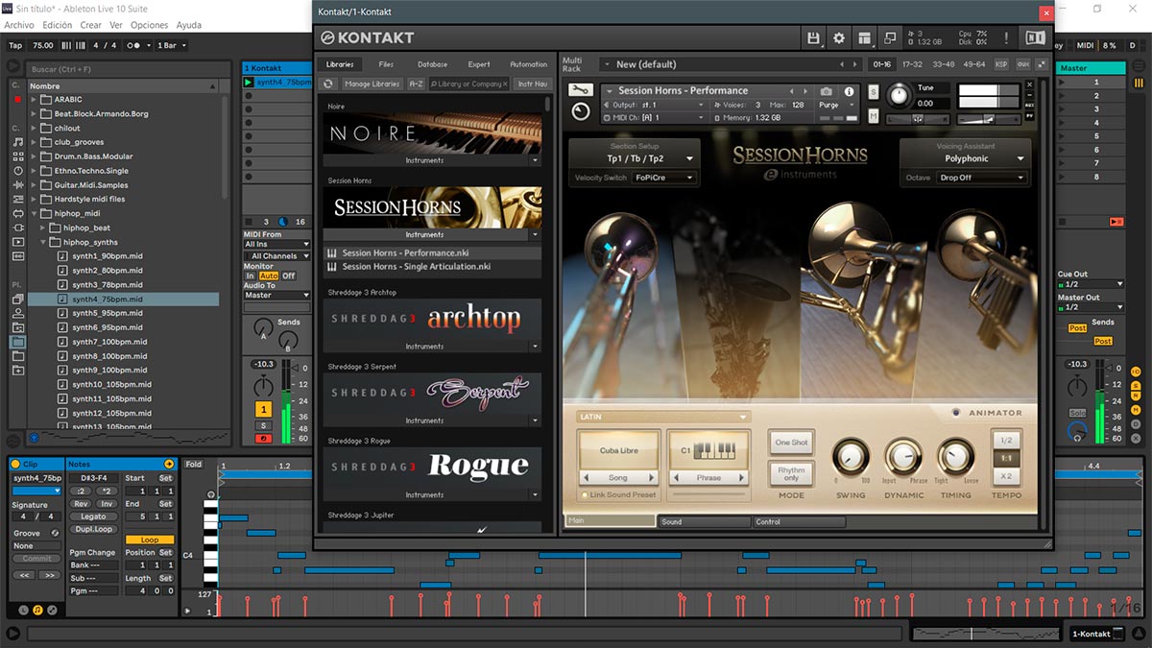The height and width of the screenshot is (648, 1152).
Task: Open Kontakt options via the gear icon
Action: [x=839, y=37]
